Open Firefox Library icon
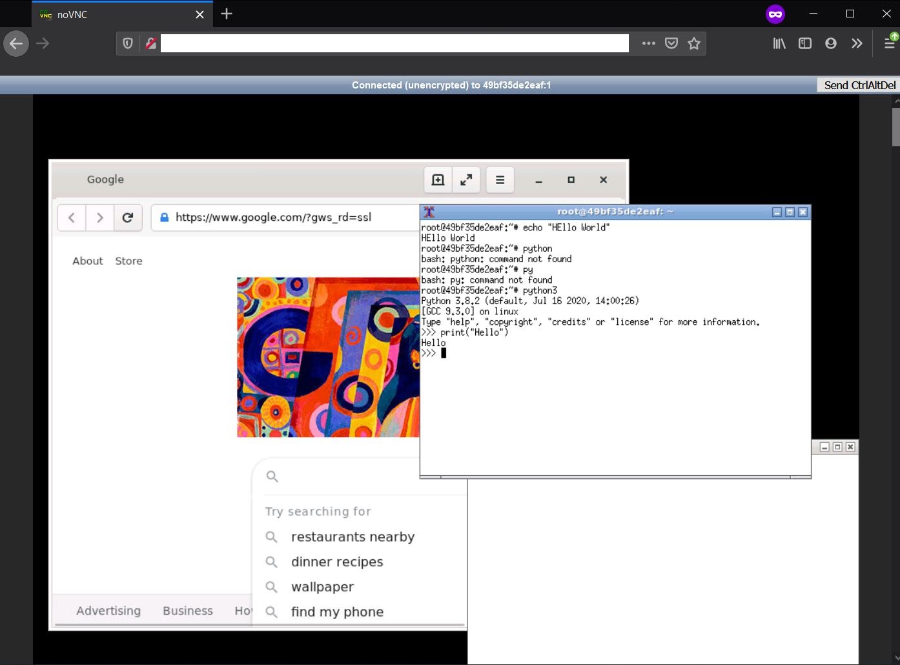 [x=779, y=43]
